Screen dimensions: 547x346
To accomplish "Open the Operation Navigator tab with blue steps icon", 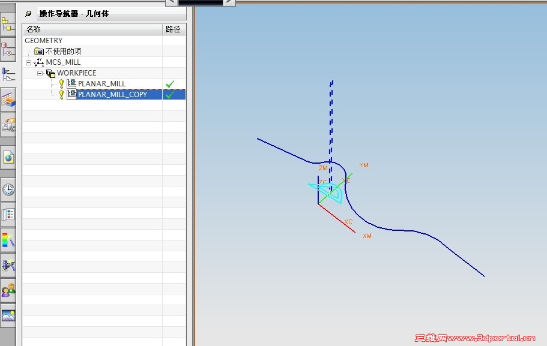I will click(x=8, y=74).
